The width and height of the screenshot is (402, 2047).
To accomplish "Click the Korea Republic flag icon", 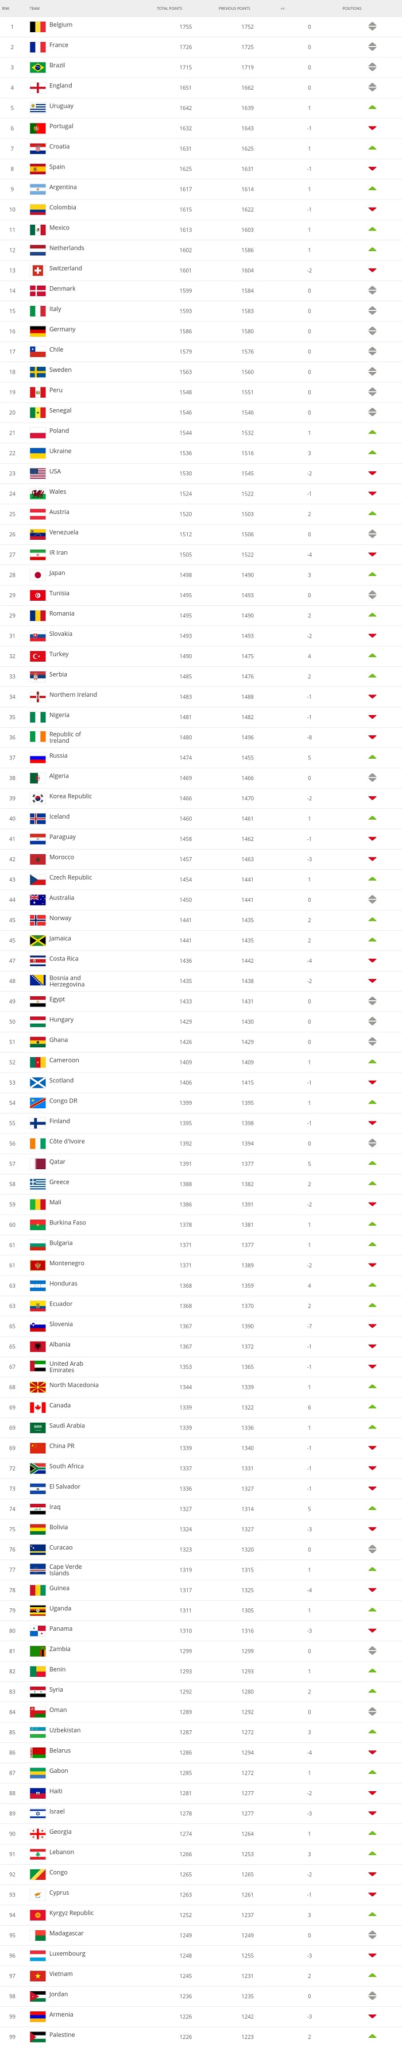I will click(x=37, y=798).
